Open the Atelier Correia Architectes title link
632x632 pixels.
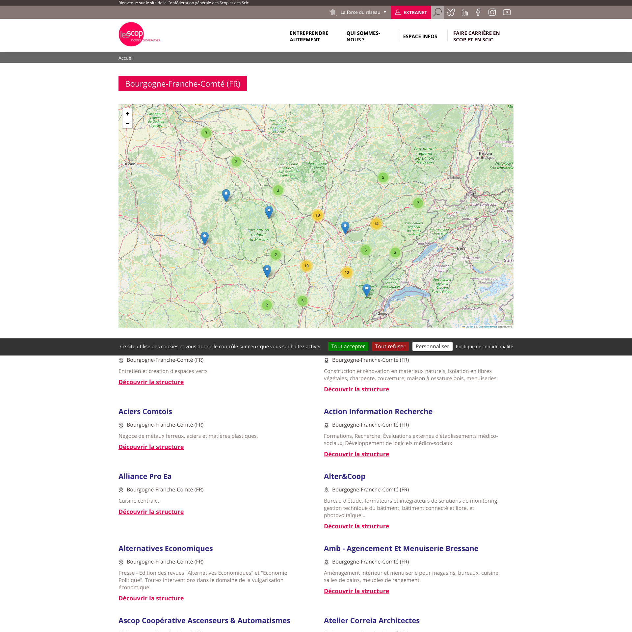point(372,620)
